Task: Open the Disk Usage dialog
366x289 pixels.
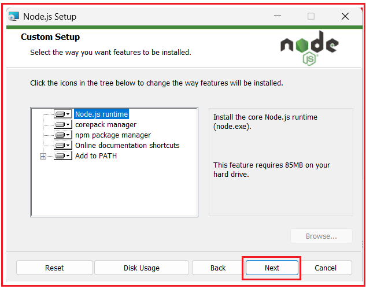Action: click(x=142, y=268)
